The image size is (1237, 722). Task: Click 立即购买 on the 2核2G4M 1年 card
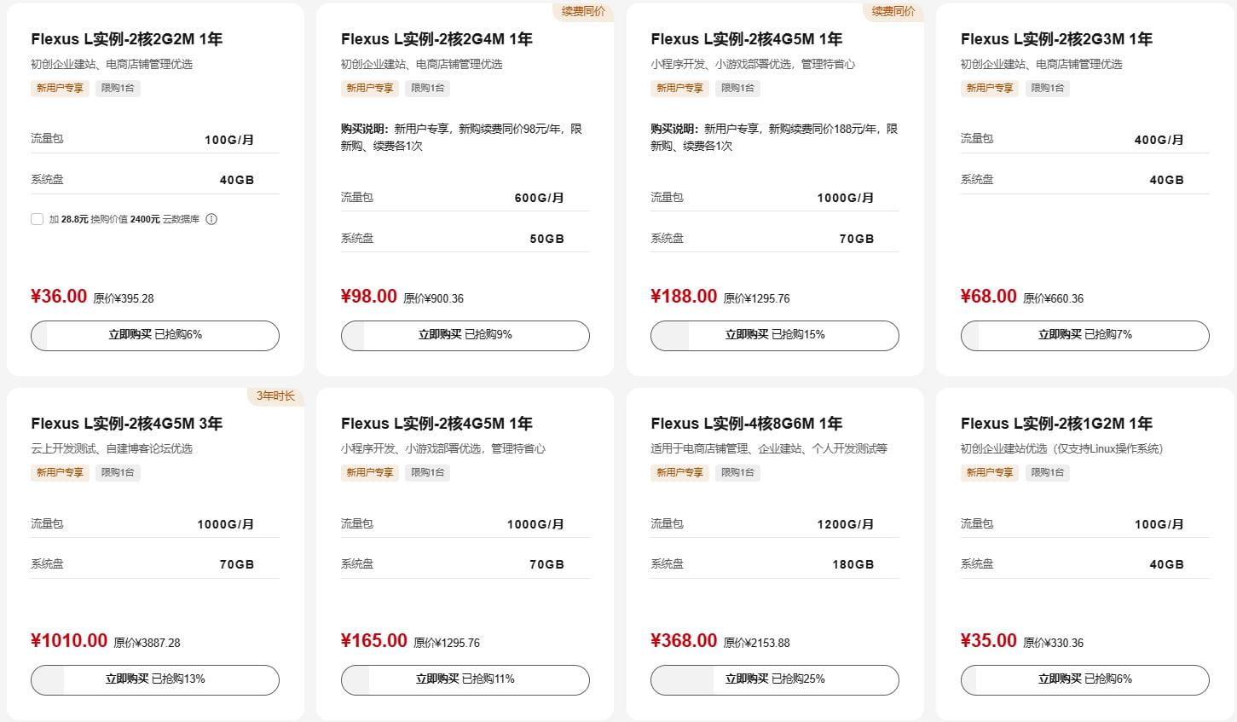tap(465, 335)
